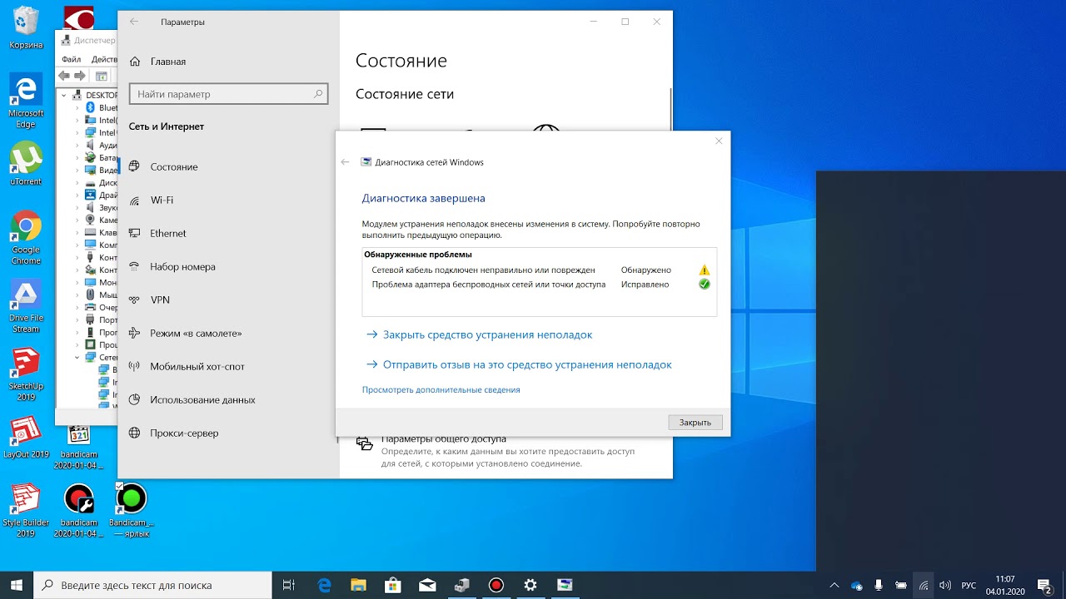
Task: Click forward arrow in Device Manager toolbar
Action: 79,76
